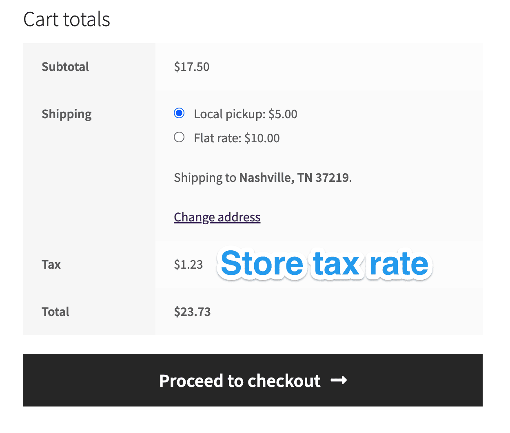Click the arrow icon on checkout button

pyautogui.click(x=339, y=380)
